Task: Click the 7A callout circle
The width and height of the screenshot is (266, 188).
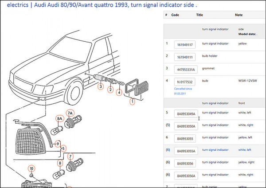Action: click(69, 113)
